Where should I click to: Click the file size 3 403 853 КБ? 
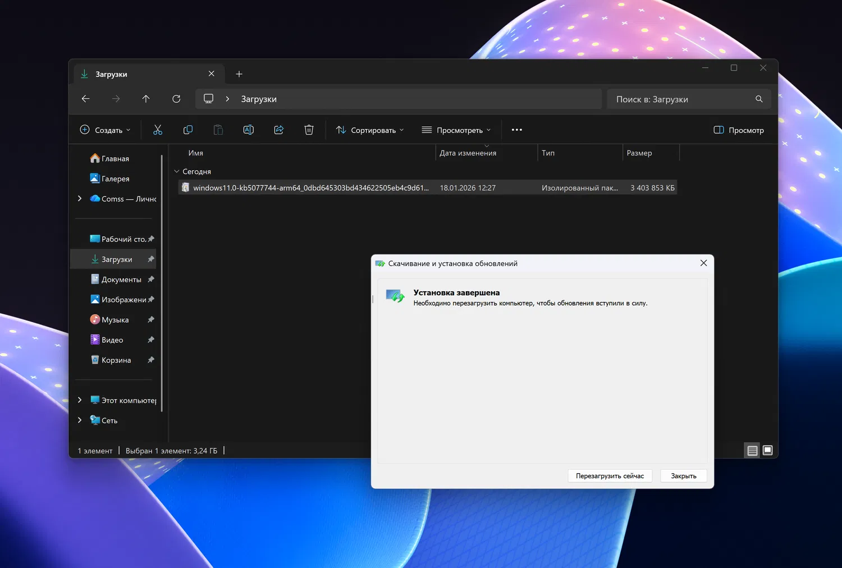pos(652,188)
